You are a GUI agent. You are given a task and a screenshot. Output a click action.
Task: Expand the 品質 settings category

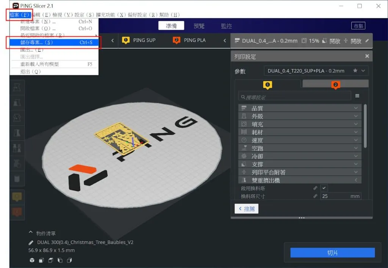point(300,108)
